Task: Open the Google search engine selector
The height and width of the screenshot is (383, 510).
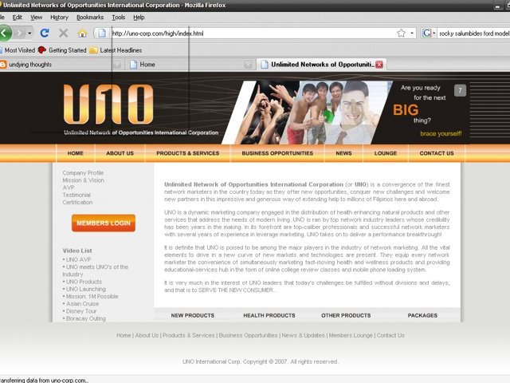Action: 429,34
